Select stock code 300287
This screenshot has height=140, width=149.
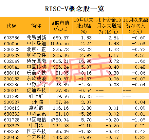click(12, 102)
